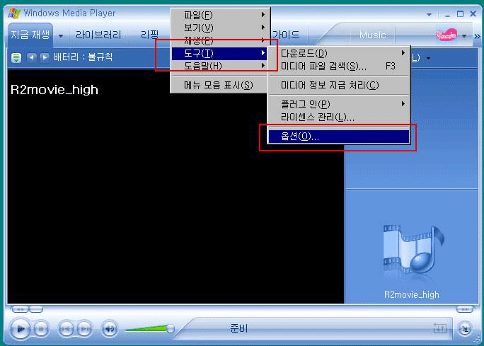Open the 도움말(H) menu
The image size is (484, 346).
220,66
